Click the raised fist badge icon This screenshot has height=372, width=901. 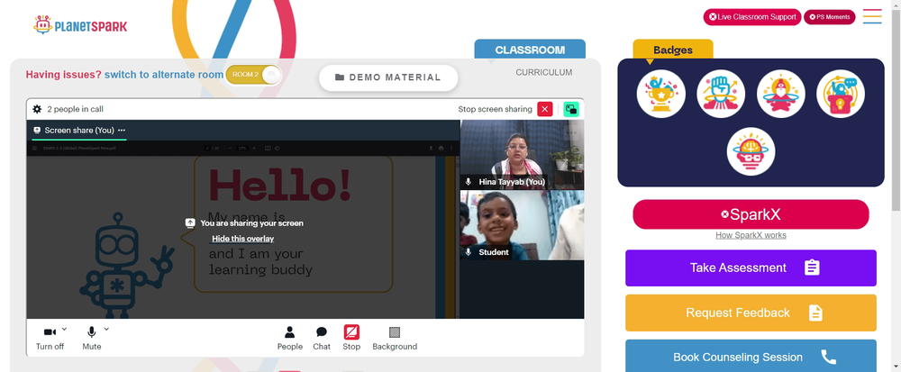721,94
